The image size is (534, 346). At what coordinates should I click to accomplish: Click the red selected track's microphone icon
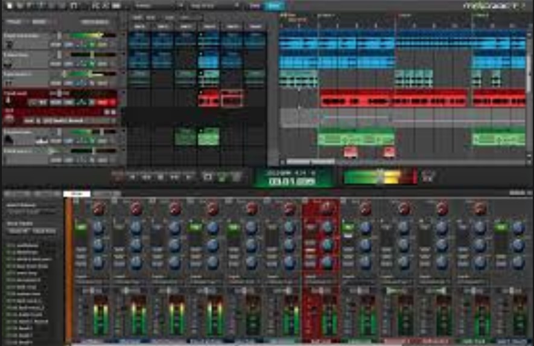pos(7,101)
